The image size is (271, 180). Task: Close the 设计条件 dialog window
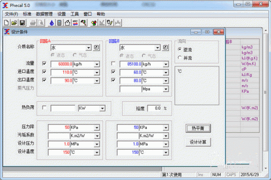pos(218,32)
